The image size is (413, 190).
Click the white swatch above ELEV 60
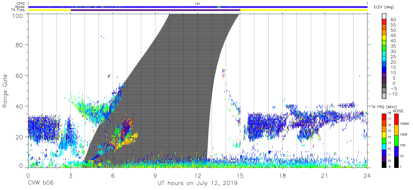pyautogui.click(x=384, y=16)
